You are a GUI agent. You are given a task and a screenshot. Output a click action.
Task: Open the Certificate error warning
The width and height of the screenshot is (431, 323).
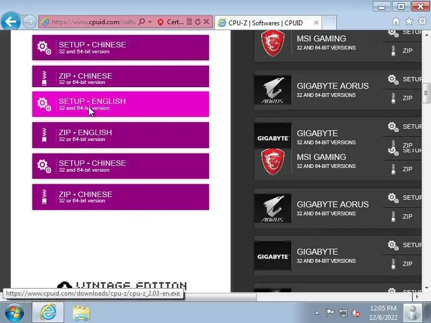pyautogui.click(x=171, y=22)
